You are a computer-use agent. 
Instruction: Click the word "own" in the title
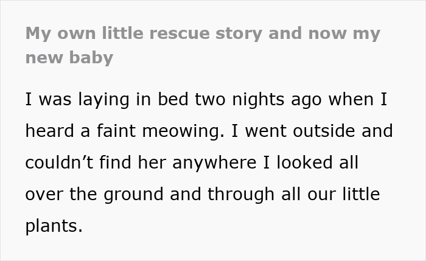tap(67, 35)
